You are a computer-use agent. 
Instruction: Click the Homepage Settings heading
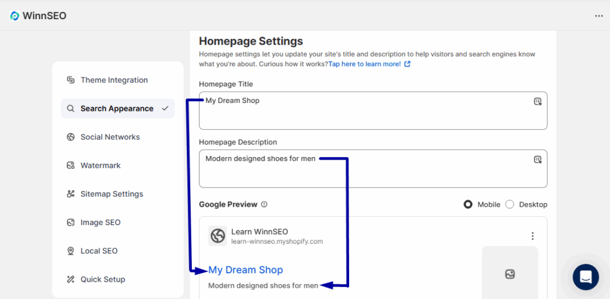click(251, 41)
